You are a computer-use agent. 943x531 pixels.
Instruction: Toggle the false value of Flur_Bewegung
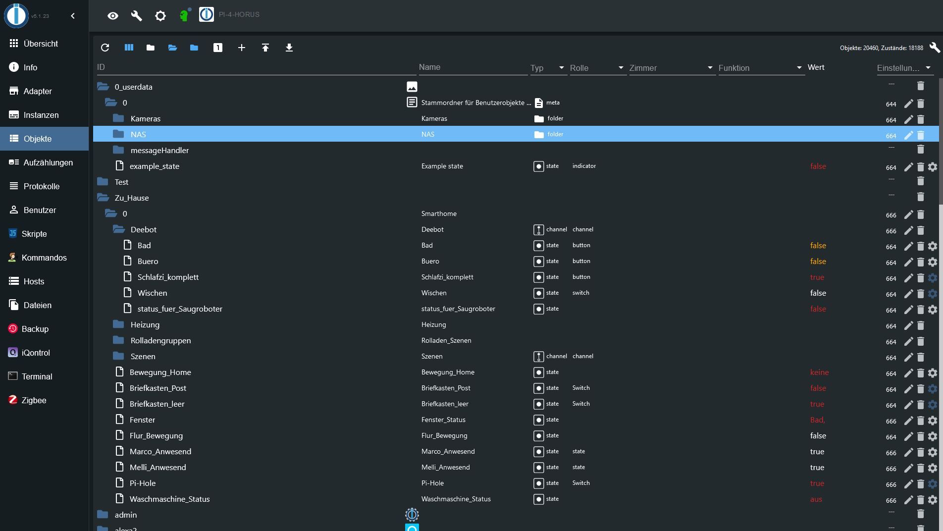coord(818,435)
